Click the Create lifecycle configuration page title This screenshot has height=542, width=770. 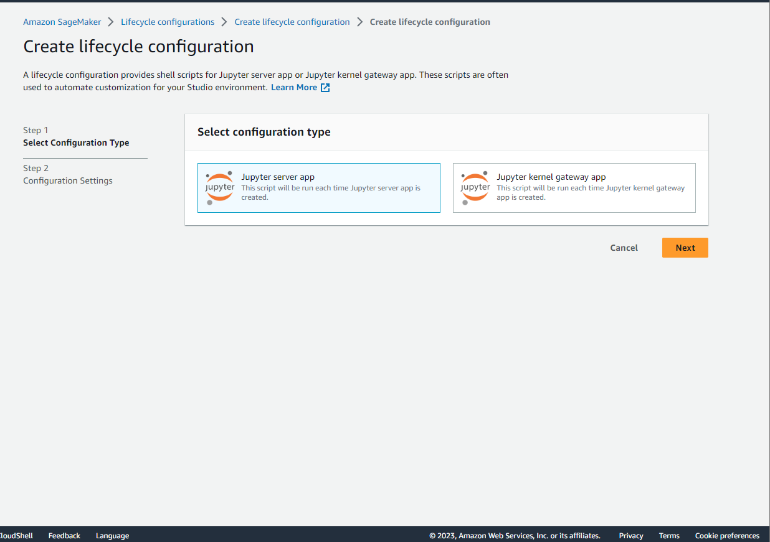tap(138, 47)
